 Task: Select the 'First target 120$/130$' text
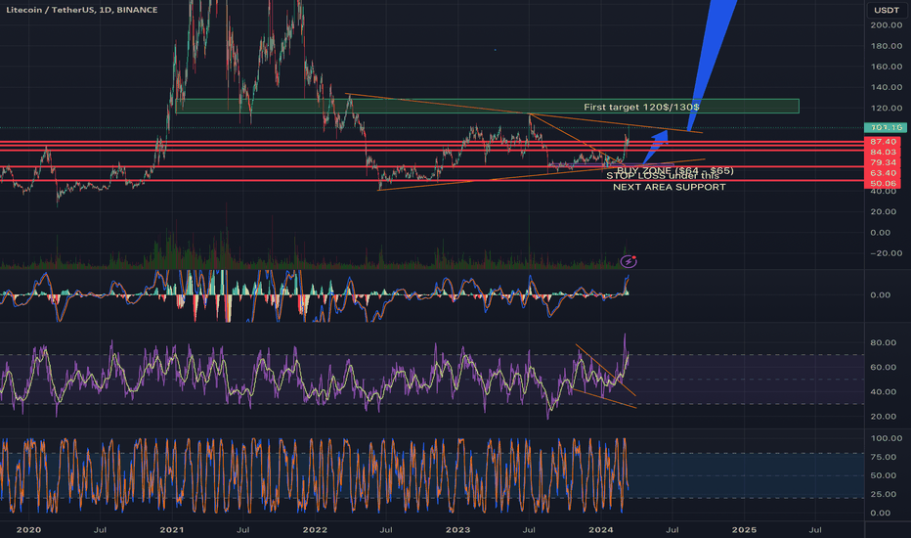coord(641,107)
